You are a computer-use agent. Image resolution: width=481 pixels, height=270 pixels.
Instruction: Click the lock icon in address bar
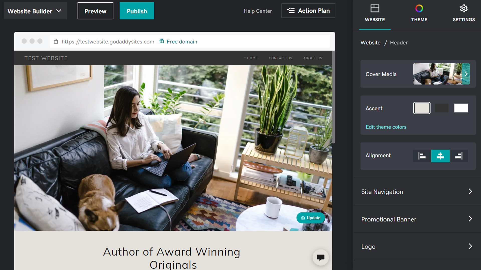[x=56, y=41]
